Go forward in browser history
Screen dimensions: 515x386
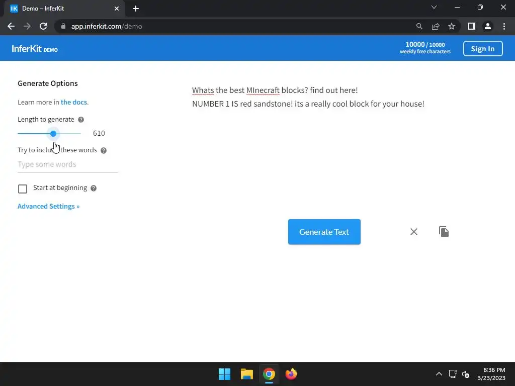click(x=27, y=26)
